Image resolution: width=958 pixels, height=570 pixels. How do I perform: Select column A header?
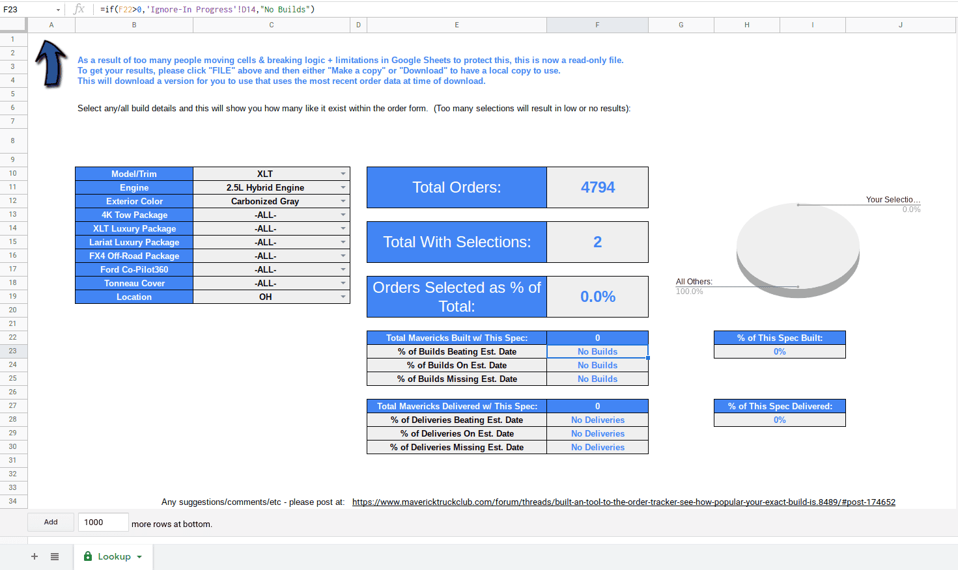pos(51,25)
